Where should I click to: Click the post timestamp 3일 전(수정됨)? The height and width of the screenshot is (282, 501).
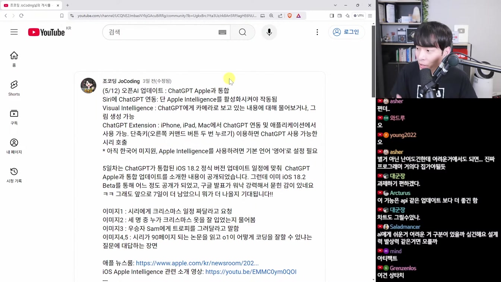(157, 81)
